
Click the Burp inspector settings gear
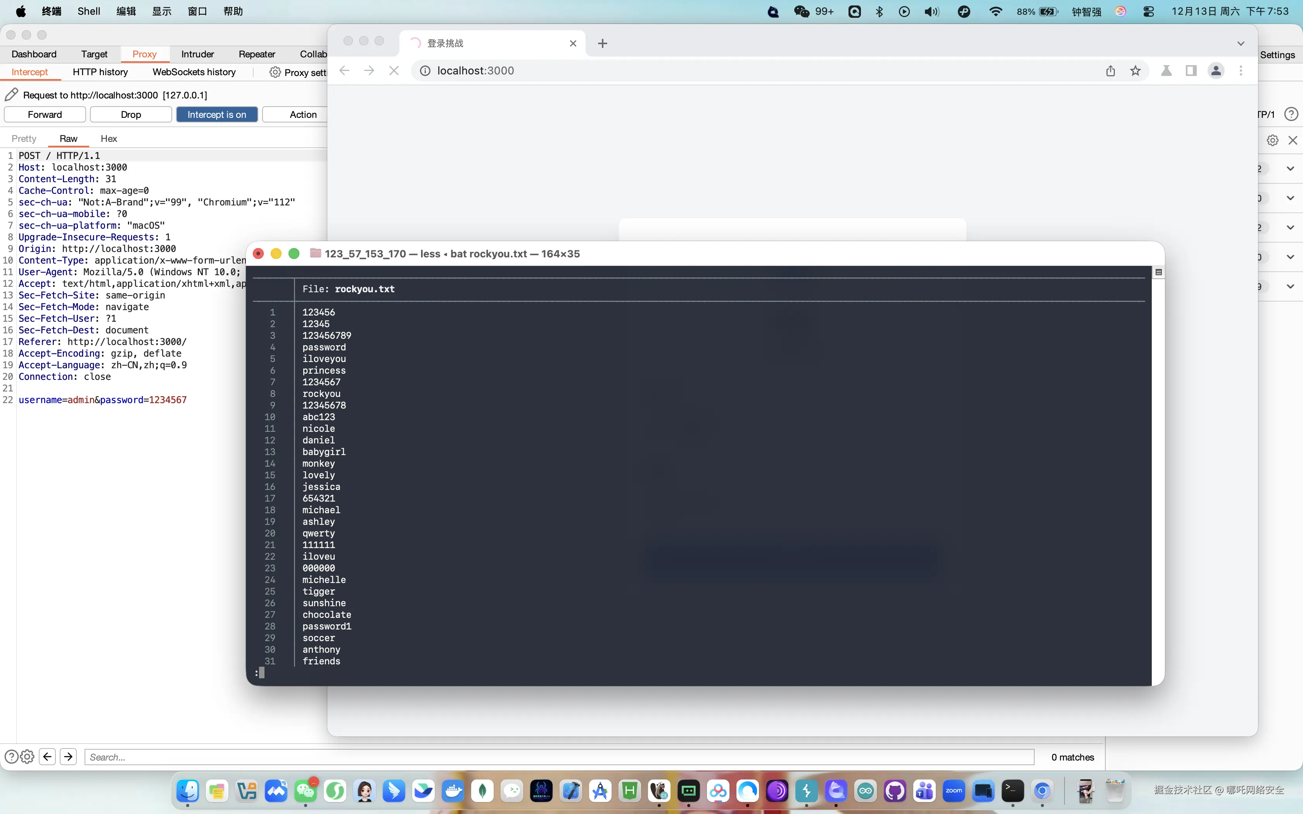pos(1272,140)
